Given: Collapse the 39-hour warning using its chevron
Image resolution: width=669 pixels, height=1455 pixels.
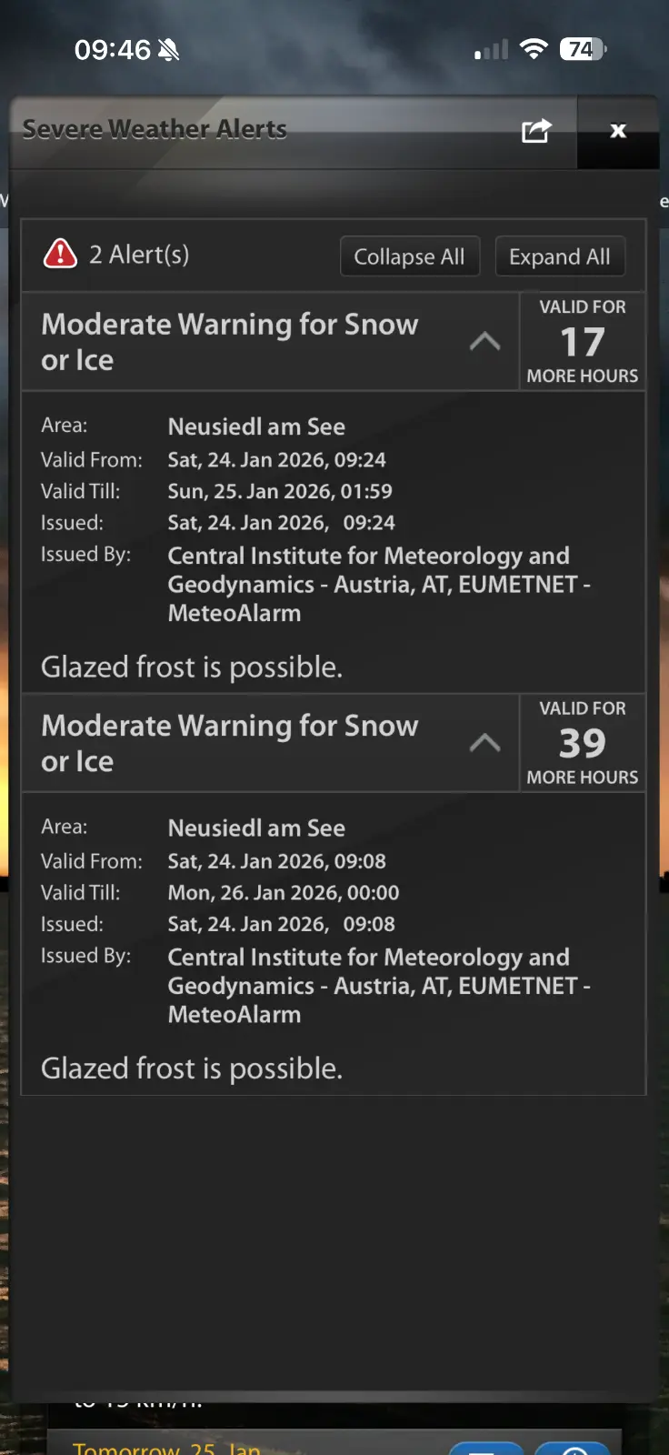Looking at the screenshot, I should tap(484, 743).
